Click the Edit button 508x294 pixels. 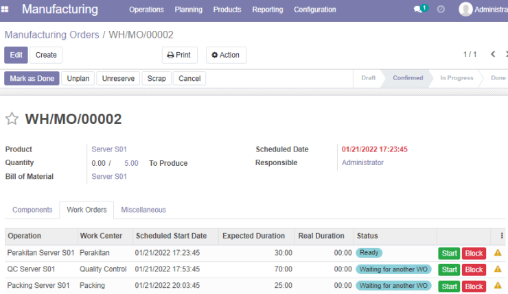click(x=16, y=55)
